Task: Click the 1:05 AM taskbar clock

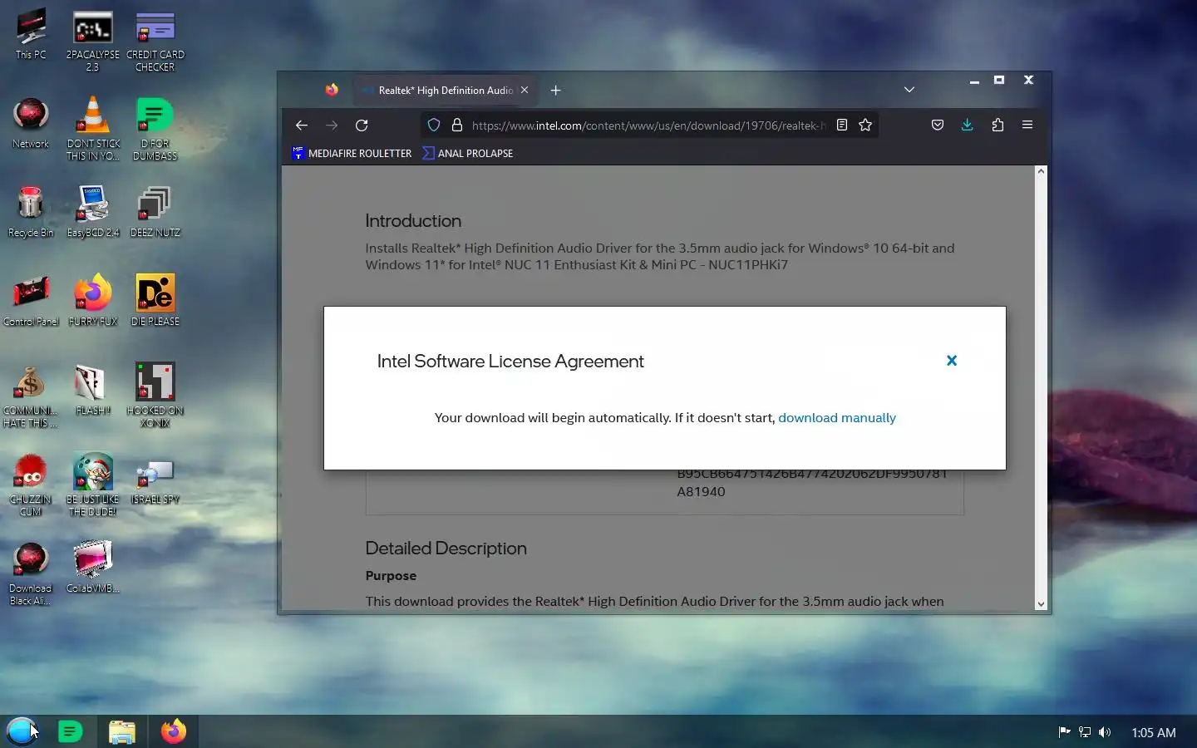Action: click(x=1154, y=732)
